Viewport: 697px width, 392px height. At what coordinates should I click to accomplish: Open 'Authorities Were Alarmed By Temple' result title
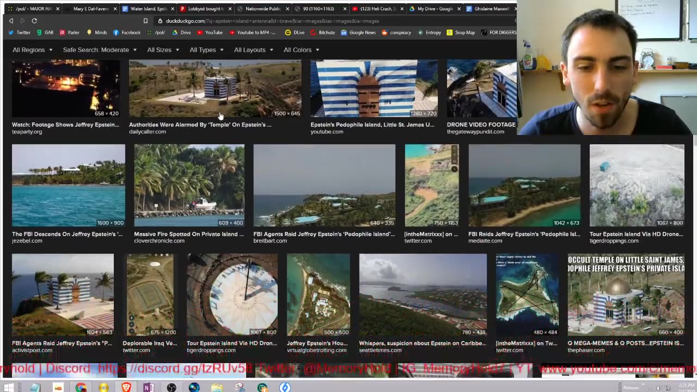pos(200,125)
